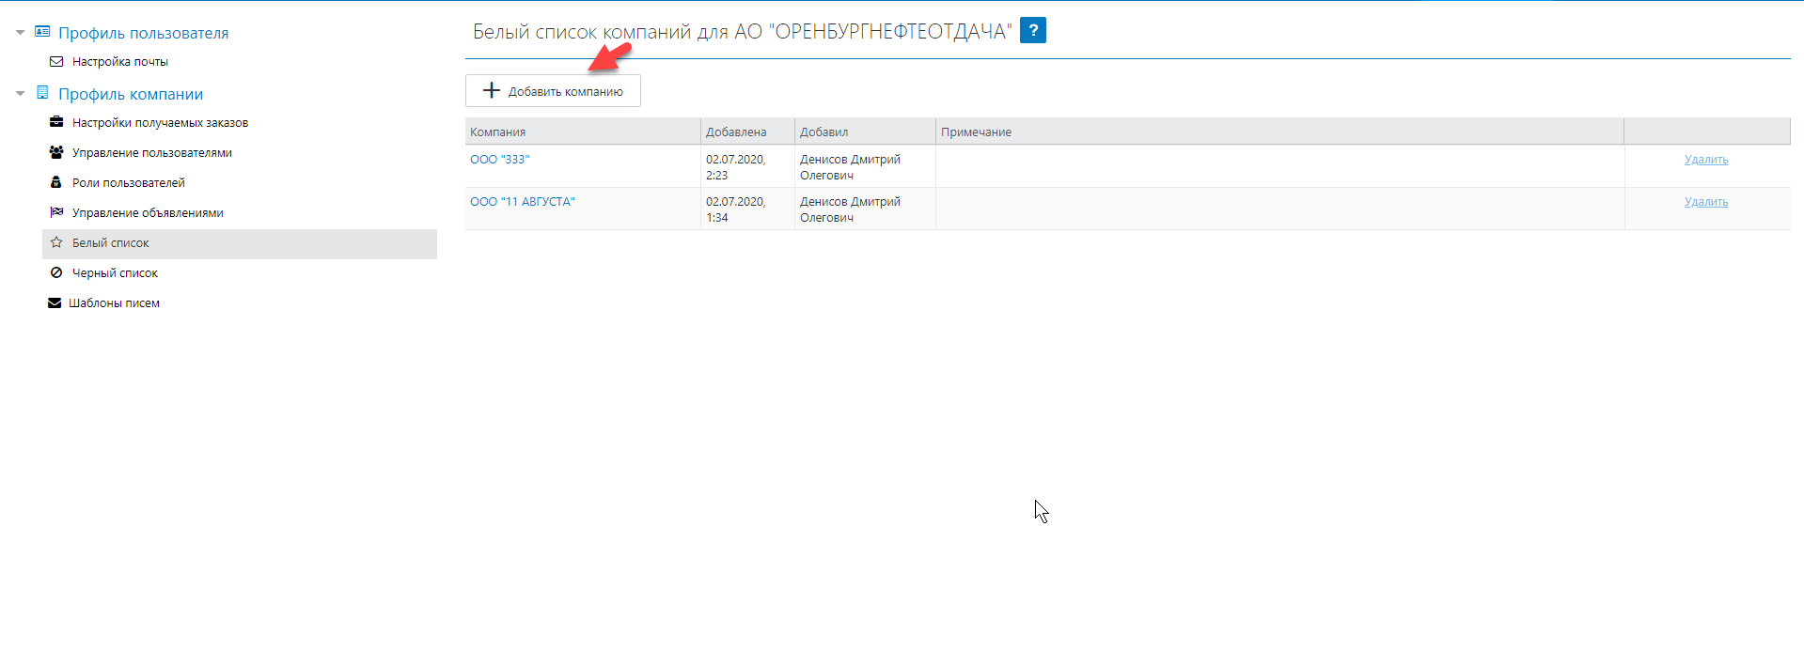Viewport: 1804px width, 666px height.
Task: Click the blue question mark help icon
Action: coord(1032,31)
